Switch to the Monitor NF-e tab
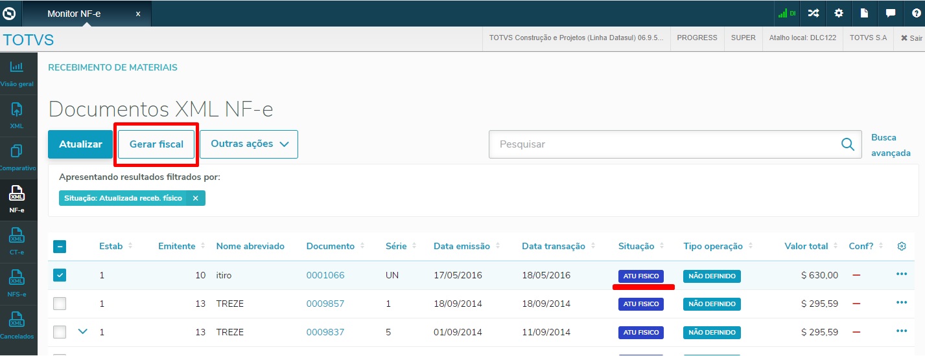The width and height of the screenshot is (925, 356). click(87, 14)
